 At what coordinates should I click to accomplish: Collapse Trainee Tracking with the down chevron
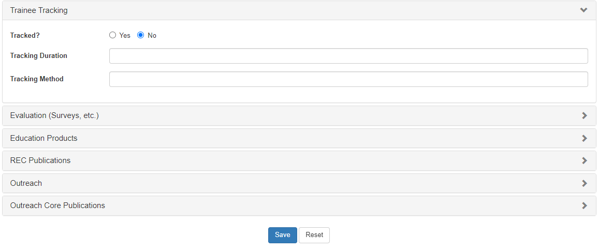[584, 10]
